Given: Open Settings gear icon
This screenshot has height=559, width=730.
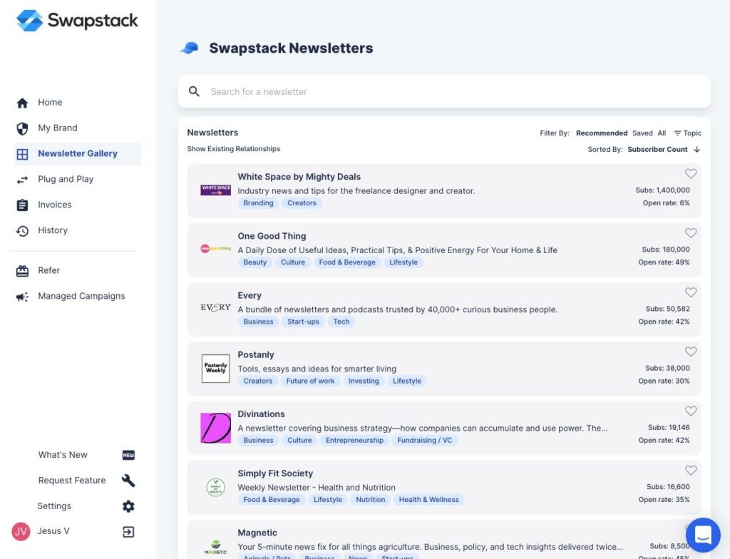Looking at the screenshot, I should [x=128, y=506].
